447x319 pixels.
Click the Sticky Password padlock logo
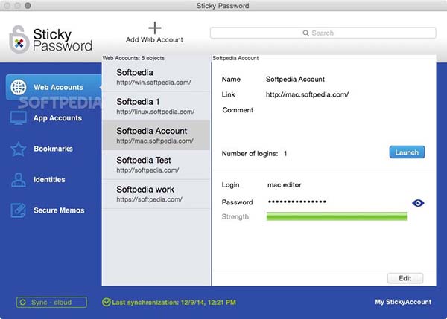pyautogui.click(x=19, y=39)
